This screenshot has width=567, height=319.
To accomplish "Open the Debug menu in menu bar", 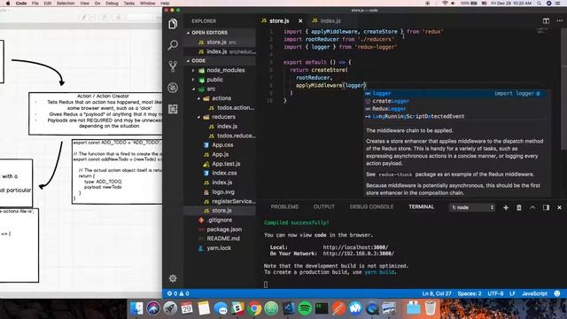I will click(112, 4).
